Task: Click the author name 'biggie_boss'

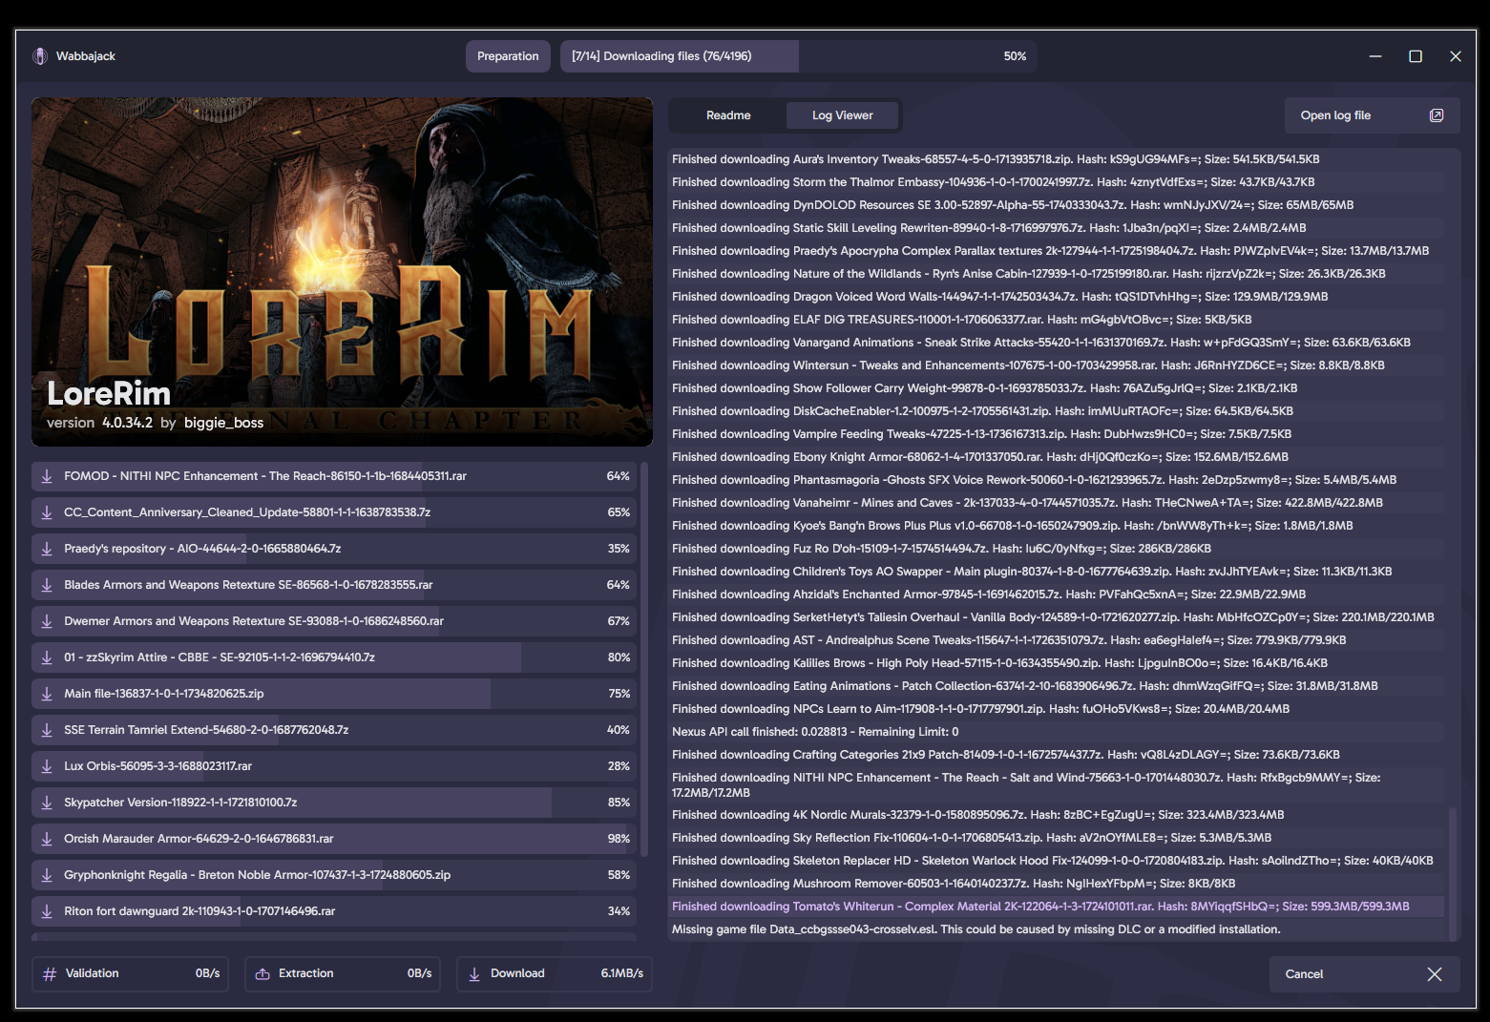Action: click(223, 423)
